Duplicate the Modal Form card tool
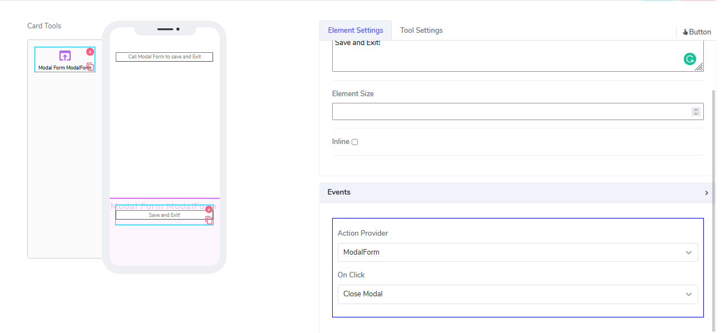 pos(90,67)
